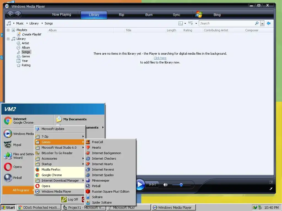Open Microsoft Plus! taskbar button
This screenshot has height=211, width=282.
[x=129, y=207]
